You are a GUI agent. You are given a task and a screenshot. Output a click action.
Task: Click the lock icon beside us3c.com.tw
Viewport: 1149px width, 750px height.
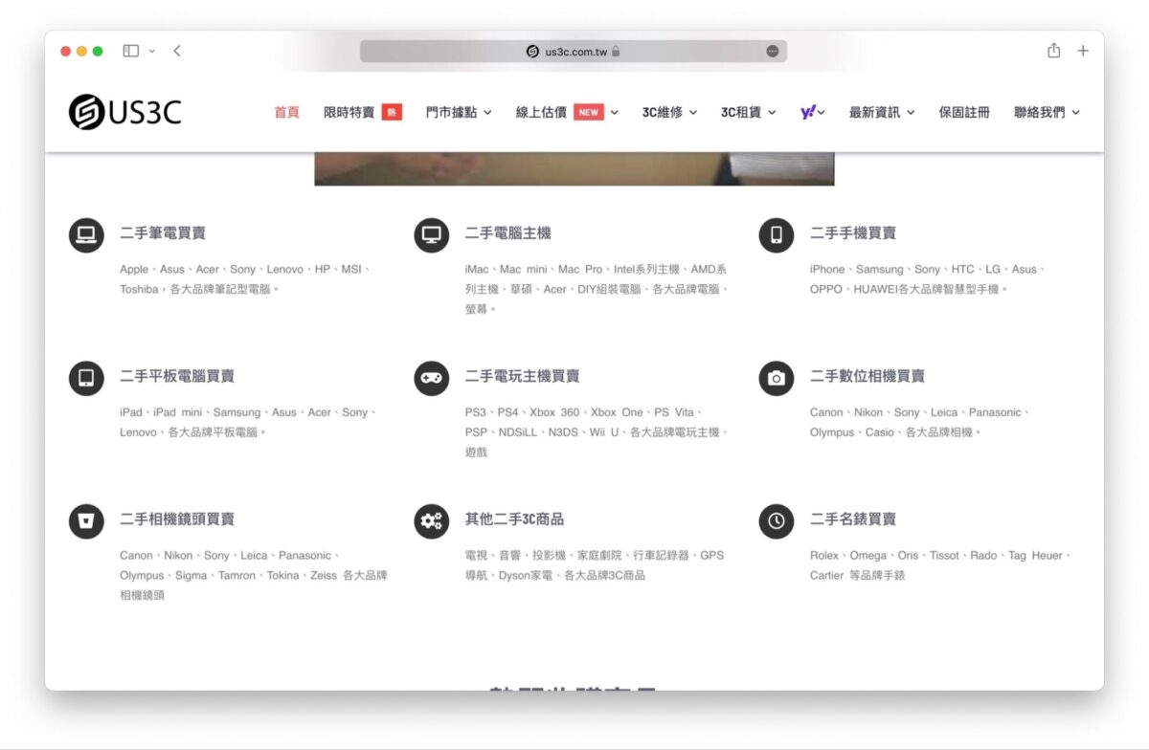tap(616, 52)
